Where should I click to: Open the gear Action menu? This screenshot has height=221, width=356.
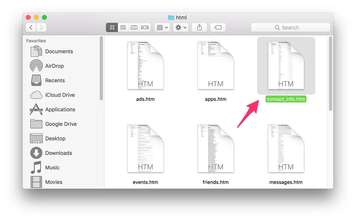click(x=181, y=27)
